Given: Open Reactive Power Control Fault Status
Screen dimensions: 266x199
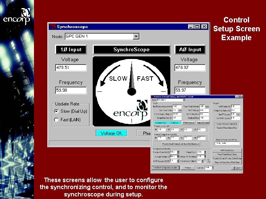Looking at the screenshot, I should tap(227, 162).
